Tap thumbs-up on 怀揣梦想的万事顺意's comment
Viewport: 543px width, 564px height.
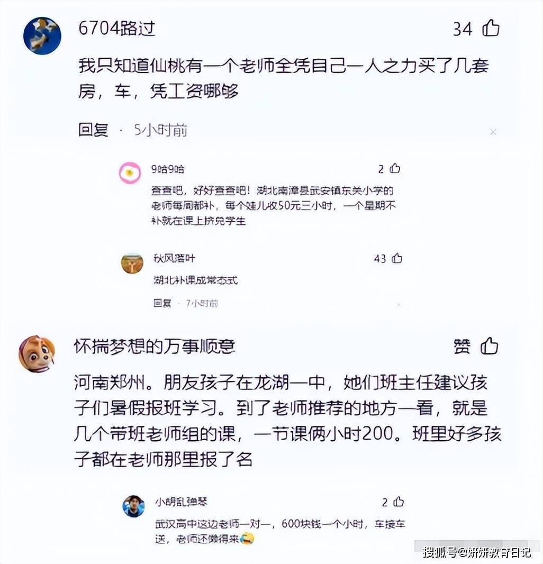click(x=490, y=347)
